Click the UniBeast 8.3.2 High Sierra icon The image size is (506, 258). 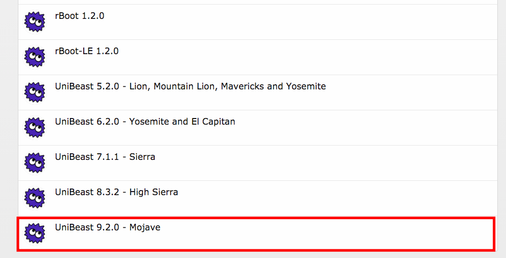coord(35,198)
